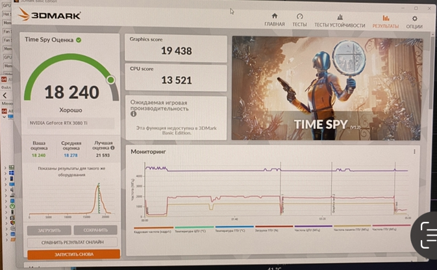The width and height of the screenshot is (437, 270).
Task: Open the Главная home tab
Action: pos(275,20)
